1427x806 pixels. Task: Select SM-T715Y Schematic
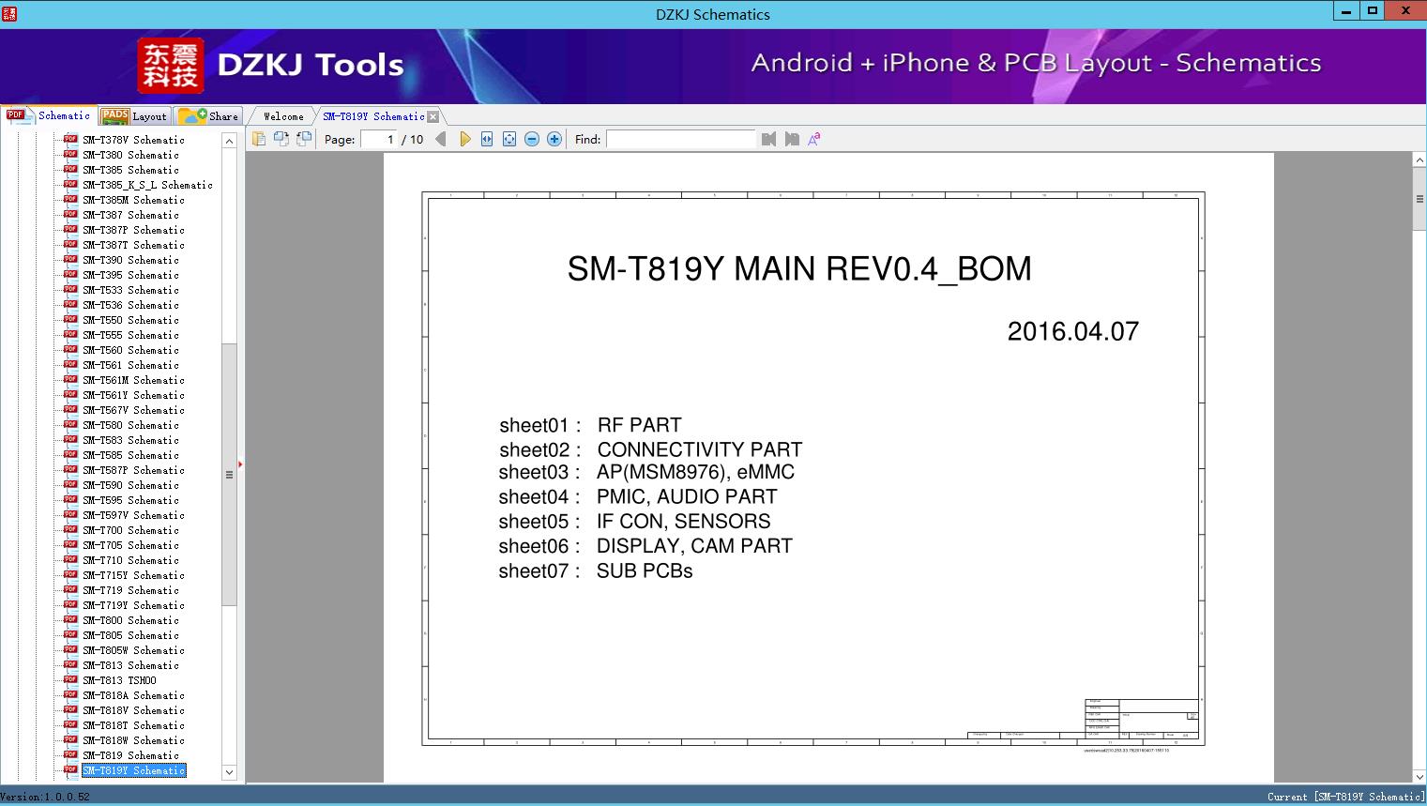(133, 575)
